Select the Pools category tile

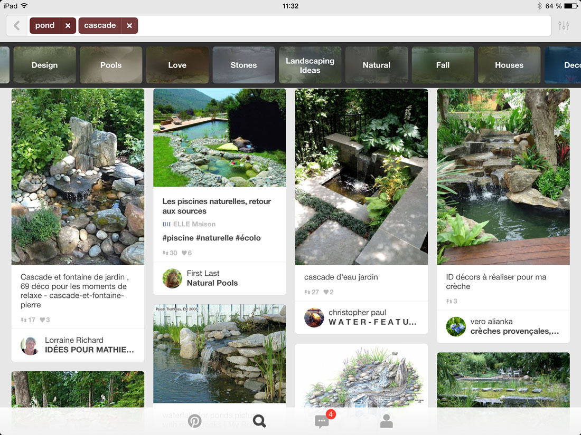111,65
